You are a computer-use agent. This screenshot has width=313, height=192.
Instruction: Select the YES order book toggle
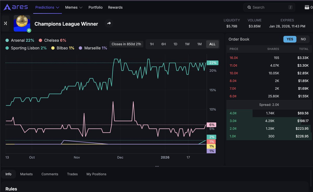coord(290,39)
